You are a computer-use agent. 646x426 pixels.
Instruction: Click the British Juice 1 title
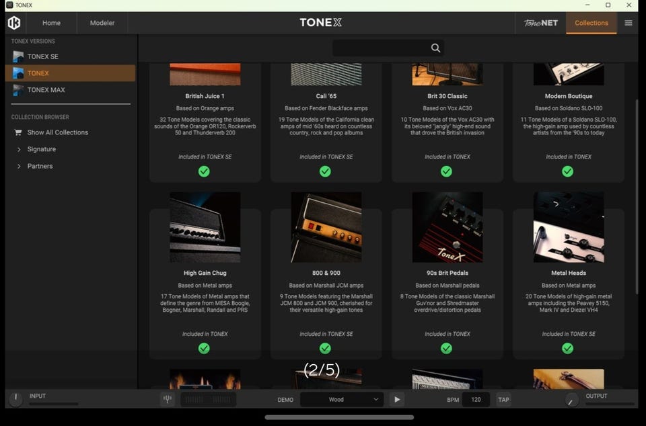[205, 96]
